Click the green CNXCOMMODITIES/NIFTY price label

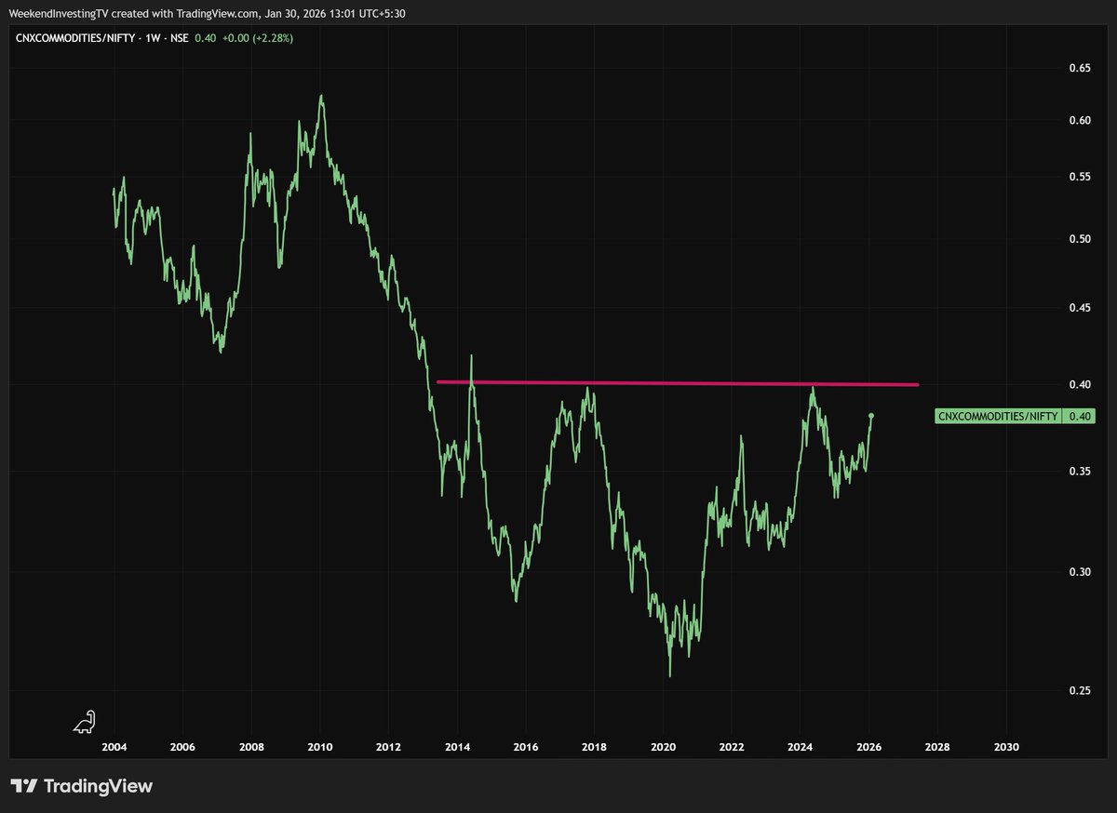[x=1015, y=417]
